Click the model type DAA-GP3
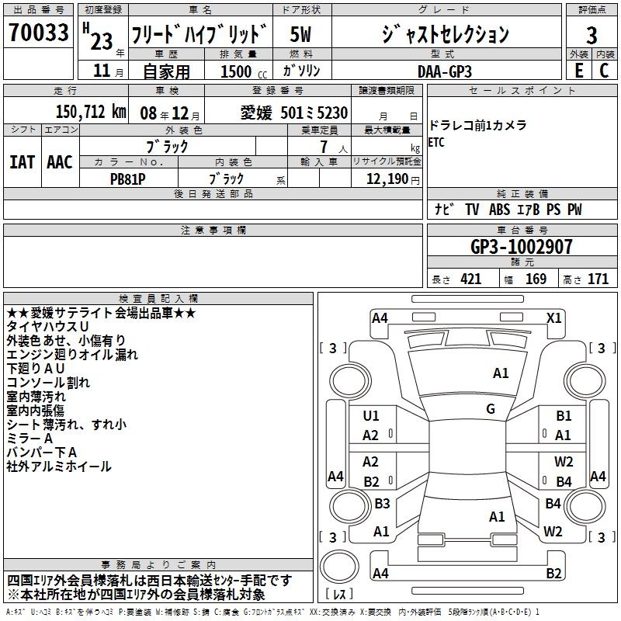The width and height of the screenshot is (621, 621). pos(442,71)
